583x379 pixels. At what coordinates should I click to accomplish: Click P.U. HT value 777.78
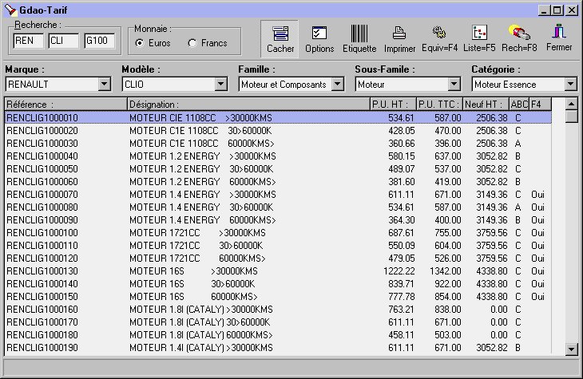pyautogui.click(x=401, y=297)
